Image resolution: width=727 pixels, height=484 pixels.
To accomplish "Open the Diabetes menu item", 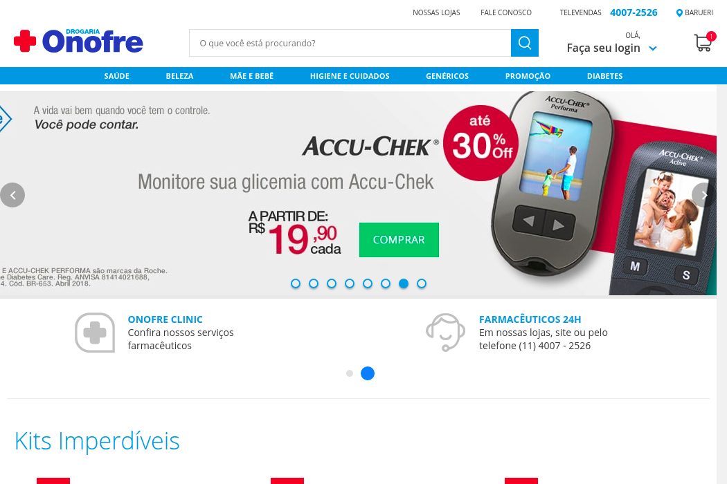I will tap(604, 76).
